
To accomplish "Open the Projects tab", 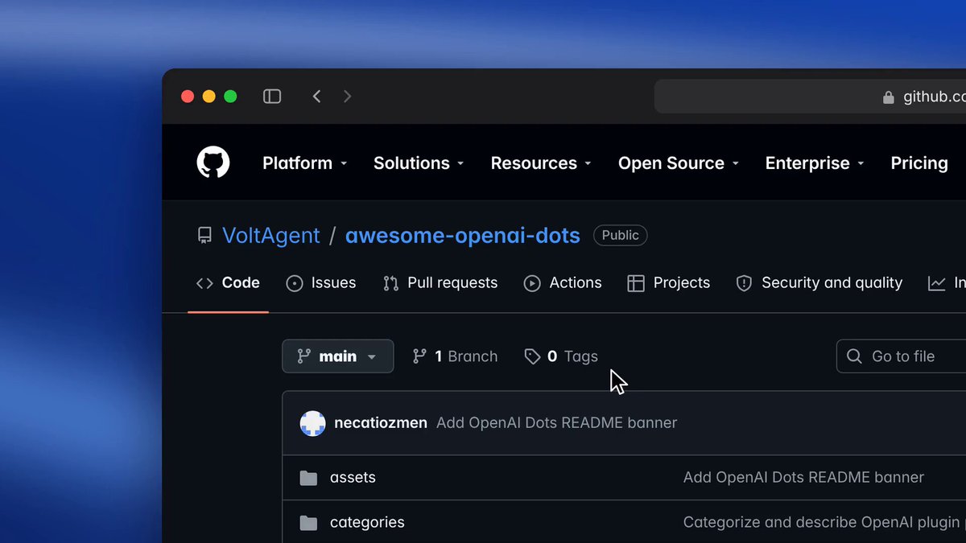I will [x=669, y=283].
